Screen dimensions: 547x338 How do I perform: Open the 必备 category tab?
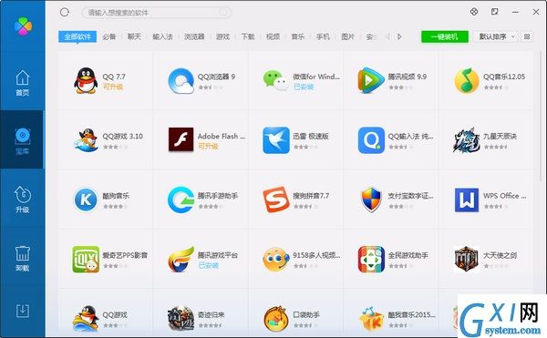(x=109, y=36)
